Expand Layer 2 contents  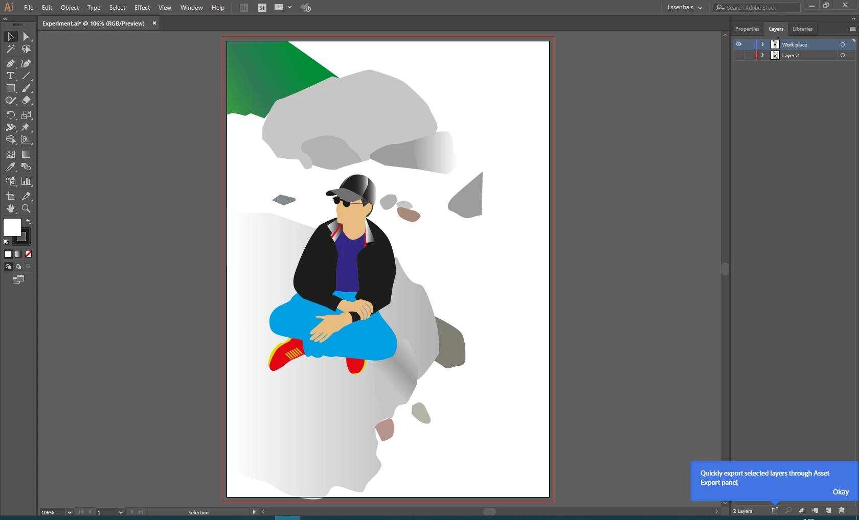click(x=762, y=55)
